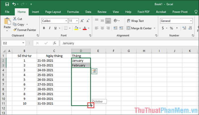This screenshot has width=199, height=115.
Task: Click the Paste button
Action: point(7,24)
